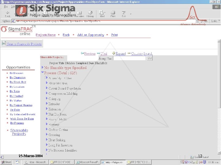Screen dimensions: 221x165
Task: Expand the Heat Staking process
Action: 47,139
